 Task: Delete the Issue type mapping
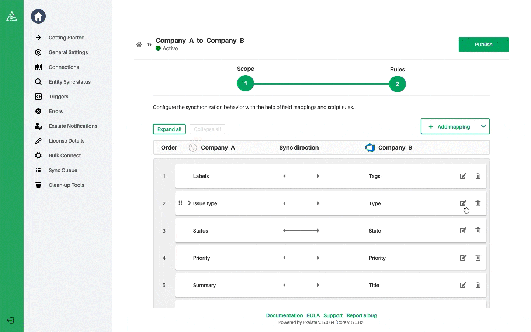[478, 203]
